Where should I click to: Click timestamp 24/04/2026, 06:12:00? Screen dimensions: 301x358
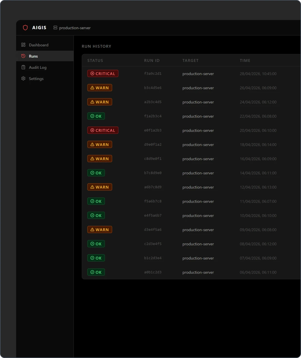(x=258, y=102)
